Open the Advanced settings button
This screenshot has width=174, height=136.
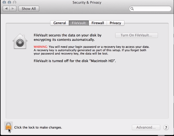tap(146, 127)
